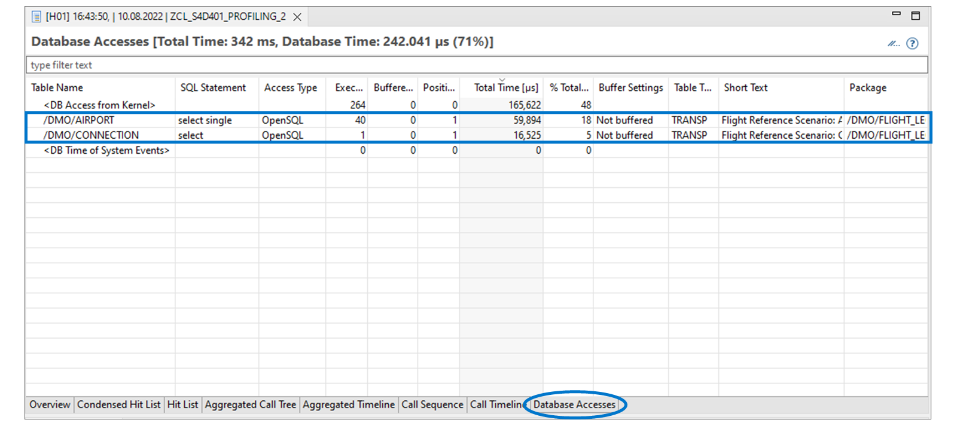Open the Call Sequence tab
Viewport: 957px width, 426px height.
432,404
